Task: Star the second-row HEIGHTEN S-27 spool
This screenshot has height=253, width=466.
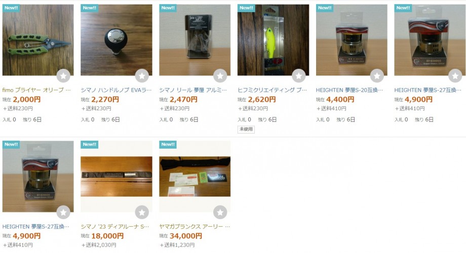Action: (63, 213)
